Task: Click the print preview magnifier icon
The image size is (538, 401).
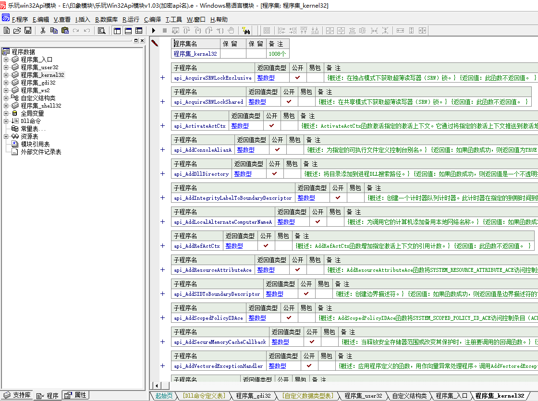Action: coord(101,30)
